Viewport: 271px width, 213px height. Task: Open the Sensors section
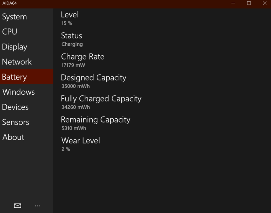(x=26, y=122)
